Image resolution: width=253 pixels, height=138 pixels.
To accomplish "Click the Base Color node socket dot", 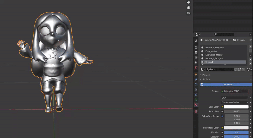I will click(x=222, y=107).
